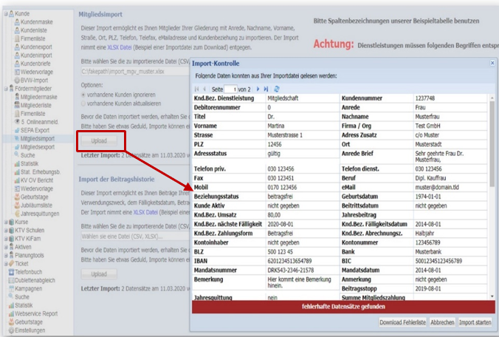Open Stat. Erhebungsb. in sidebar
499x337 pixels.
coord(37,172)
